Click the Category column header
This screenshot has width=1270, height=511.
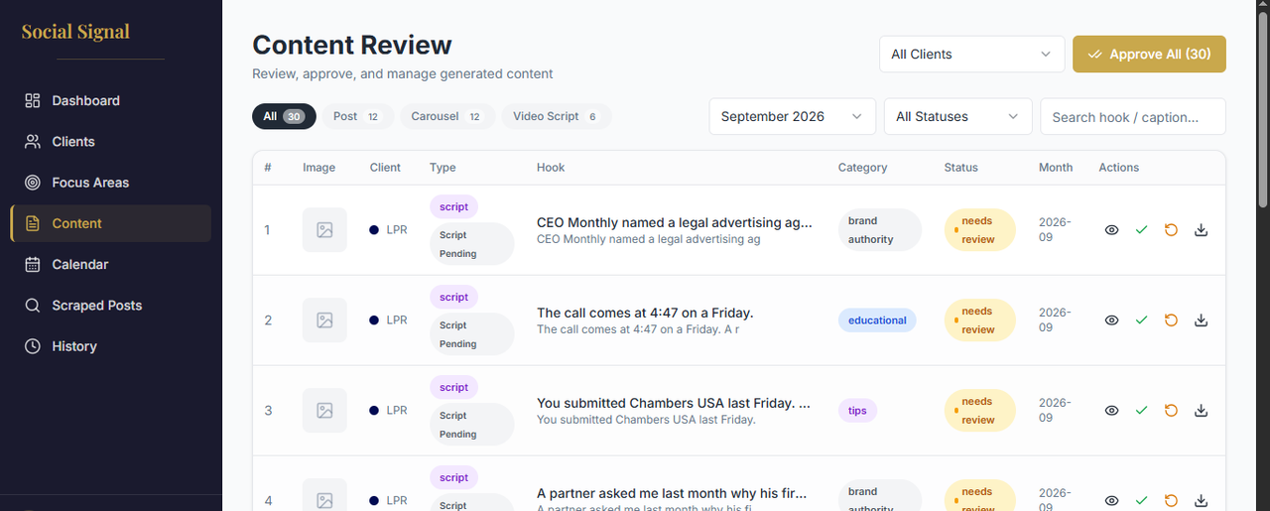coord(862,168)
